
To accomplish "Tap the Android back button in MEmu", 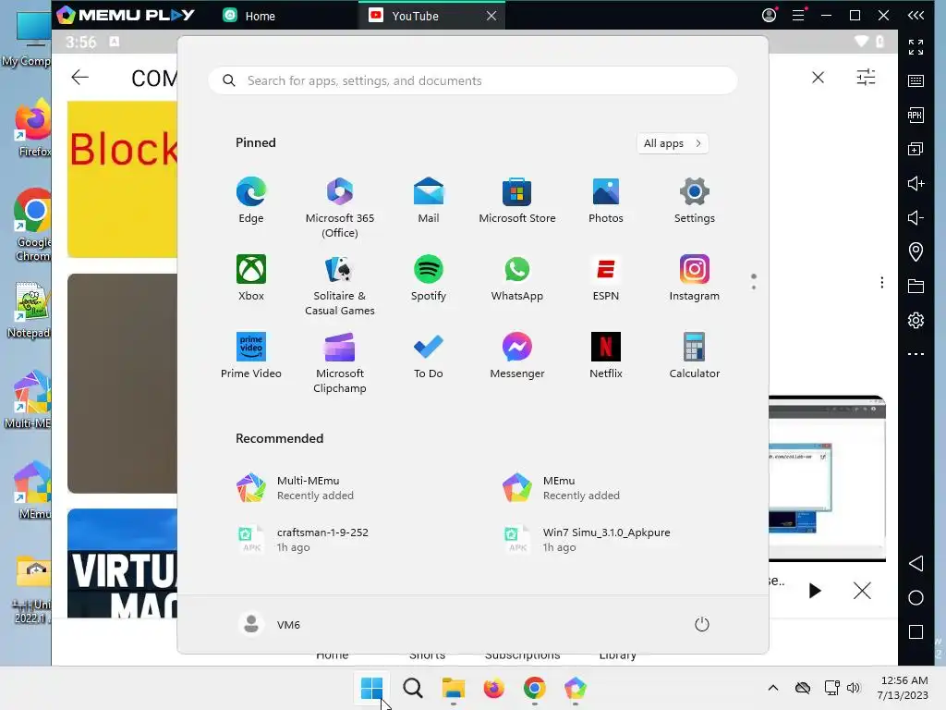I will (x=916, y=563).
